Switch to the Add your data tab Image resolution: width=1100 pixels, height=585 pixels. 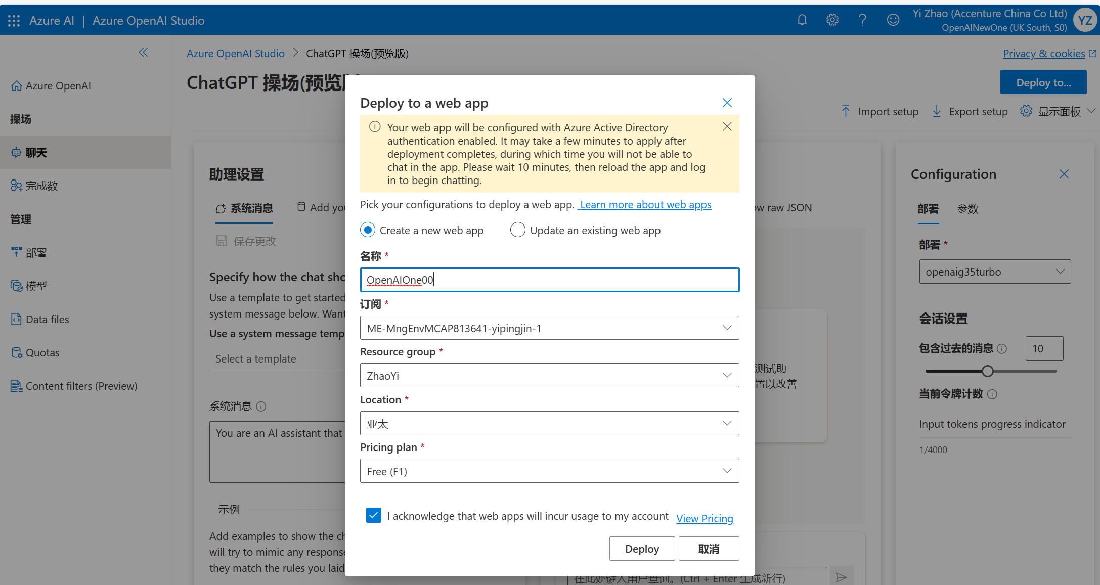click(x=322, y=207)
